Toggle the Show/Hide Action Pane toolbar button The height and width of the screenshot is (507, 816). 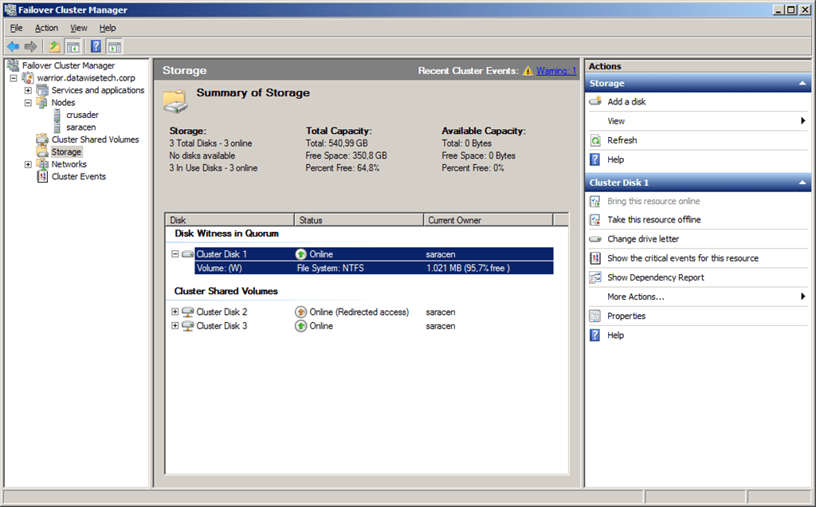click(x=114, y=46)
